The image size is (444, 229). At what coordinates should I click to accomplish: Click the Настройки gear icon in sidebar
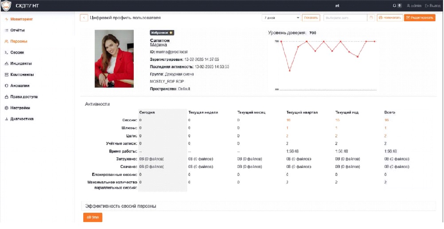tap(6, 108)
